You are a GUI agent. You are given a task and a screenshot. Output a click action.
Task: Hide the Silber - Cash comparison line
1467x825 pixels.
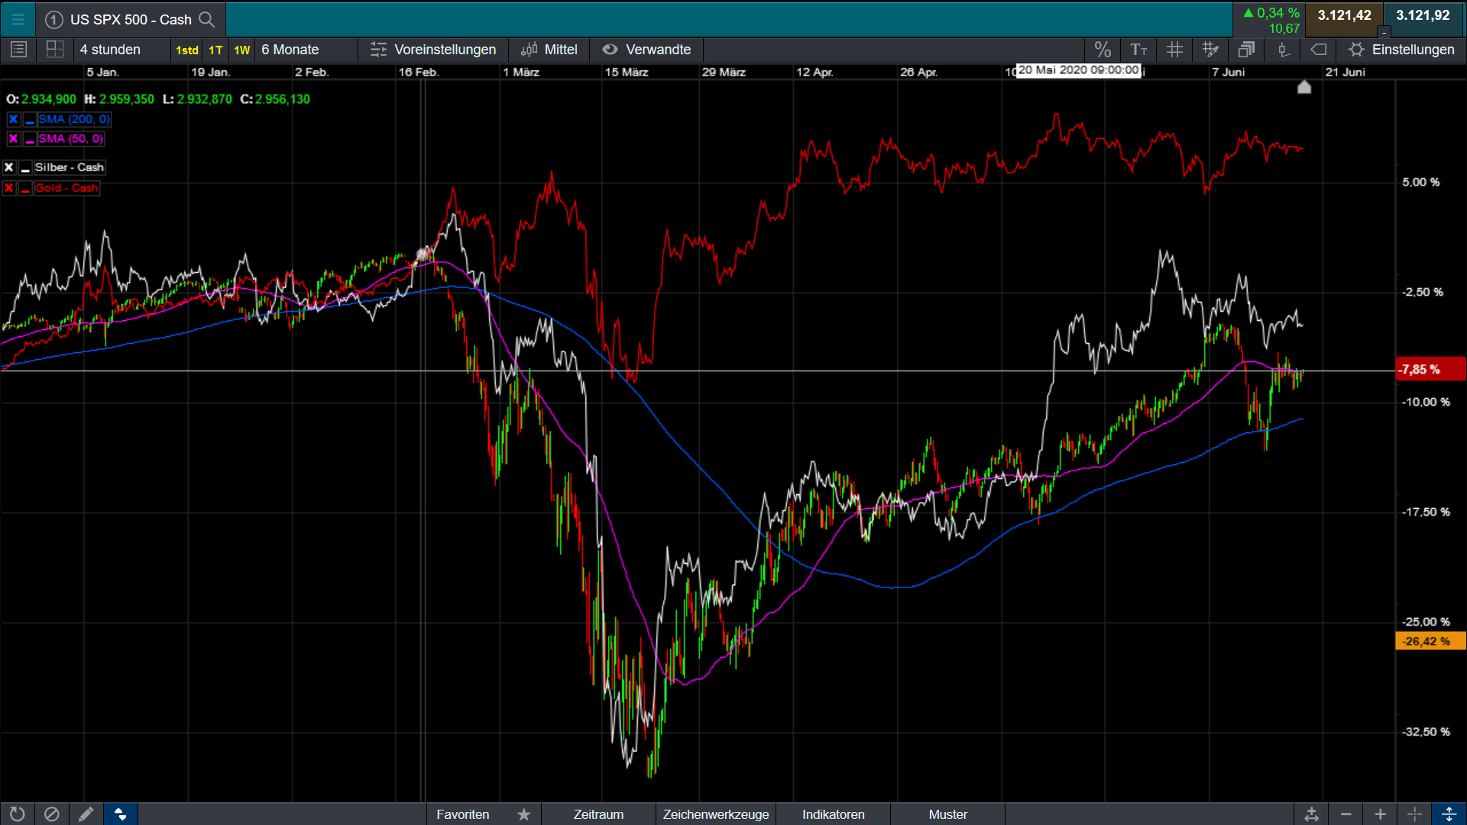(25, 167)
